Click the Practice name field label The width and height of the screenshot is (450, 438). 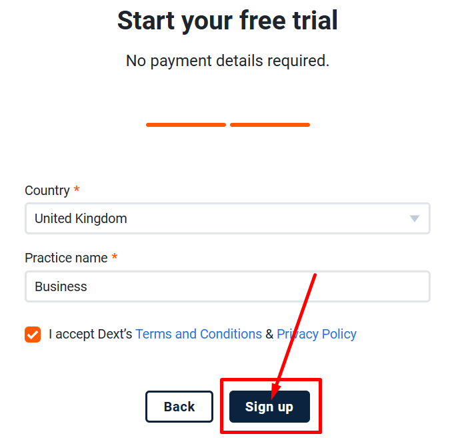[x=66, y=258]
